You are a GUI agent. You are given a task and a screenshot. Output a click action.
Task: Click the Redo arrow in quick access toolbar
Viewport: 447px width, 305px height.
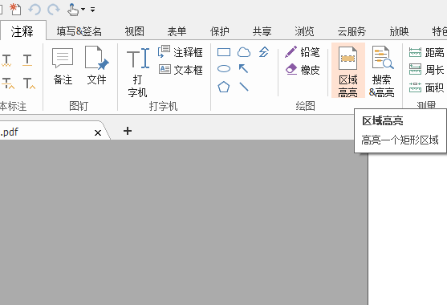54,10
